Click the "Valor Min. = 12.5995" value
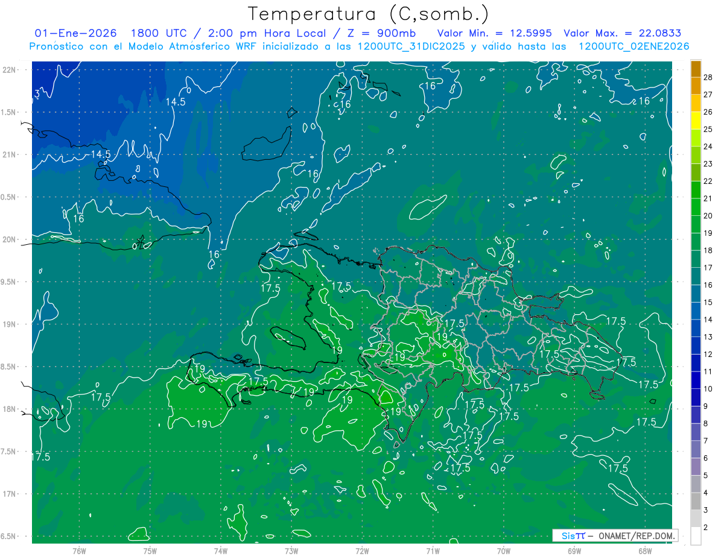 coord(494,33)
